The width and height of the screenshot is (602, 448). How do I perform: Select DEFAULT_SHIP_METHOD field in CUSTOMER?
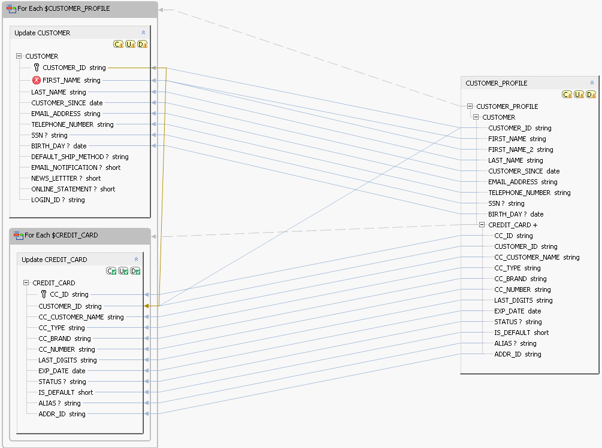80,157
